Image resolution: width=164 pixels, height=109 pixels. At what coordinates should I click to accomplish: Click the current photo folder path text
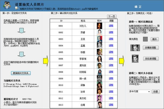click(21, 85)
